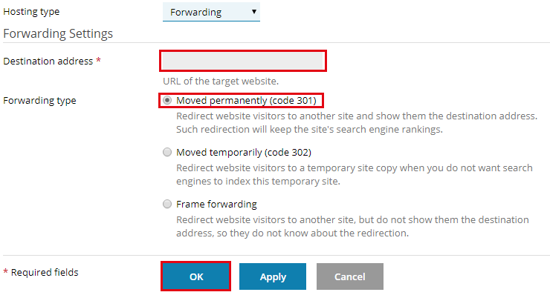Click the Forwarding type label
550x295 pixels.
(39, 100)
